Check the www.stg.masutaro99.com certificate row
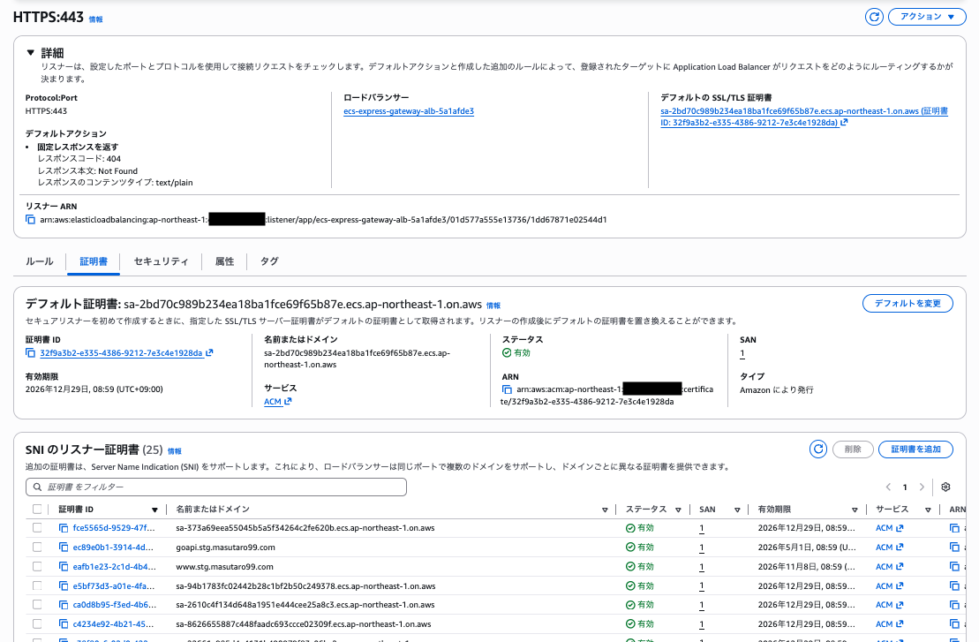The width and height of the screenshot is (979, 642). (36, 565)
